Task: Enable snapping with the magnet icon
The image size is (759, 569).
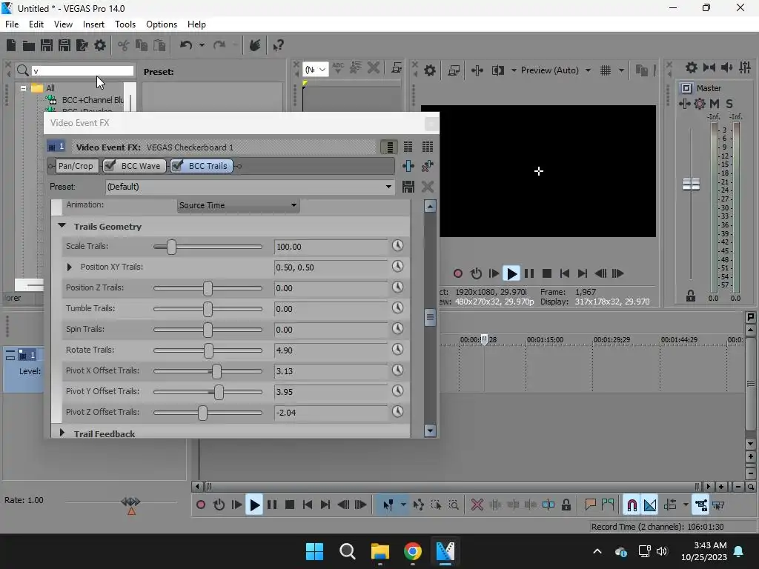Action: coord(632,505)
